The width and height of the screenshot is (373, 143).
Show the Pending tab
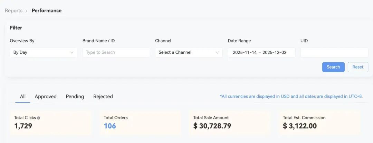(75, 96)
